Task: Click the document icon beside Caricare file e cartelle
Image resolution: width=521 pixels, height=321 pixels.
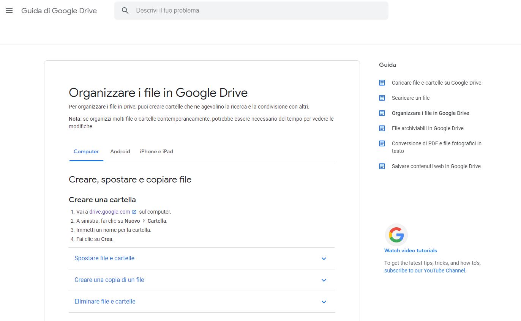Action: coord(382,83)
